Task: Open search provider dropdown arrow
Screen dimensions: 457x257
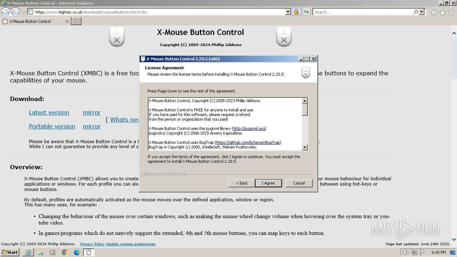Action: 422,12
